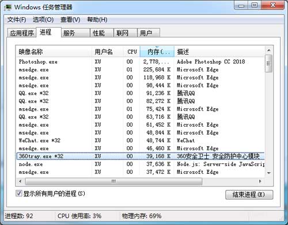Screen dimensions: 288x225
Task: Select QQ.exe *32 row using 91,236 K
Action: [x=141, y=93]
